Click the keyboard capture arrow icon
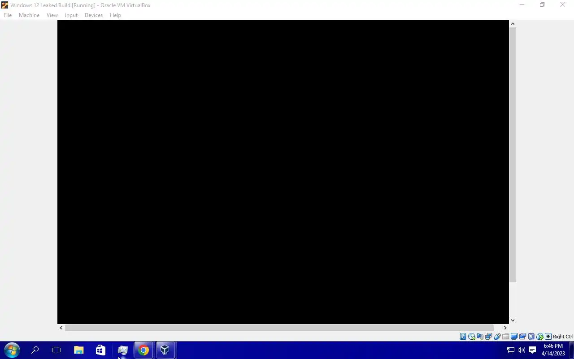The width and height of the screenshot is (574, 359). 548,337
